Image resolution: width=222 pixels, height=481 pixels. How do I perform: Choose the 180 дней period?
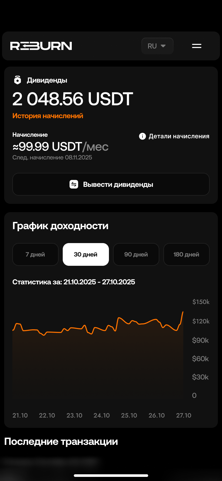pos(186,254)
